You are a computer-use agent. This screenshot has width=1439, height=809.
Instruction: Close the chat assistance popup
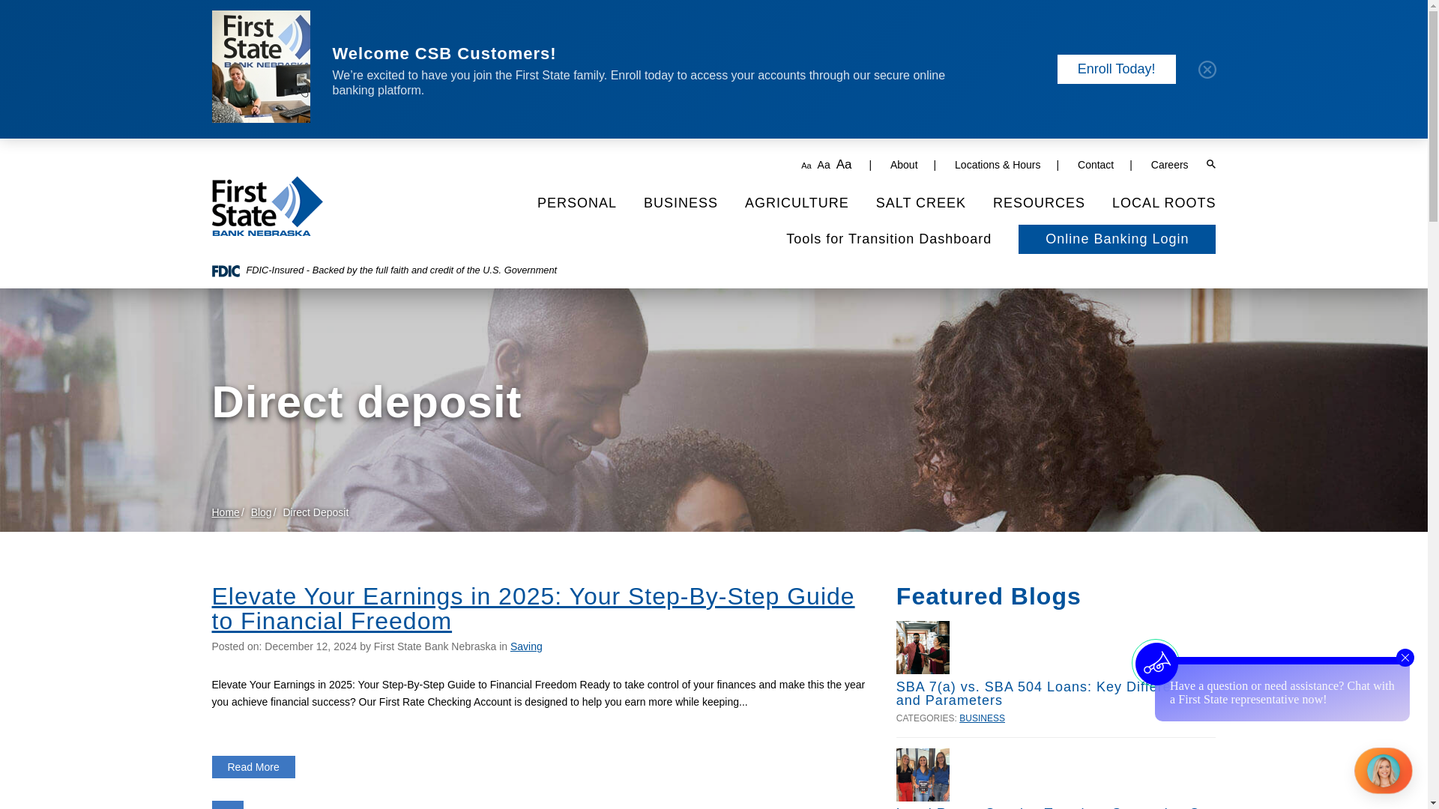pos(1405,658)
